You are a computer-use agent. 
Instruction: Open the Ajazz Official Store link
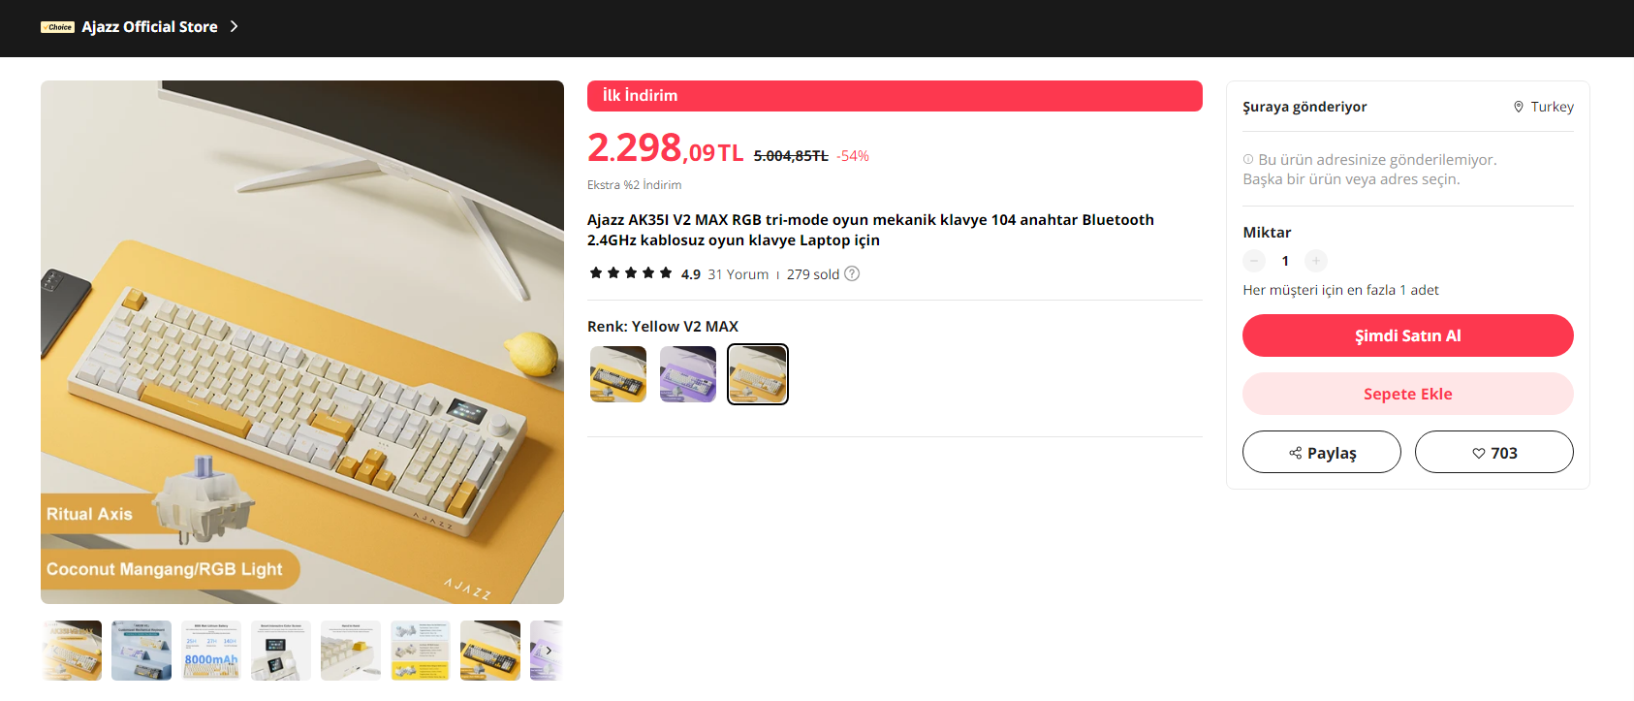(x=149, y=26)
